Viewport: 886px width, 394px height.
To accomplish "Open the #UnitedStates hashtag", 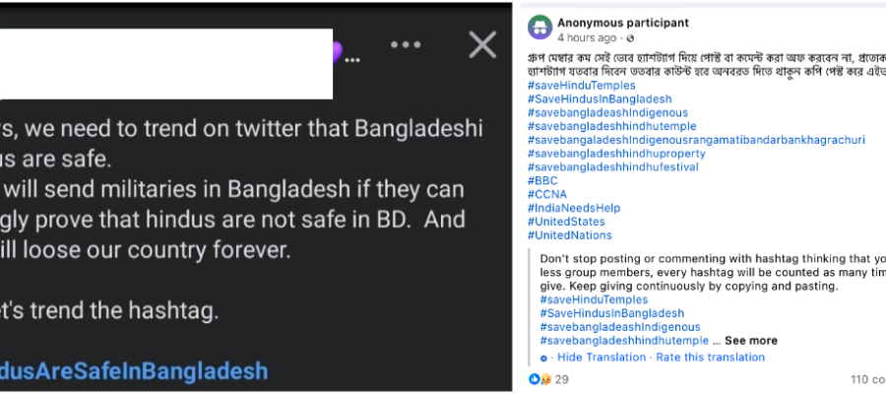I will click(566, 222).
